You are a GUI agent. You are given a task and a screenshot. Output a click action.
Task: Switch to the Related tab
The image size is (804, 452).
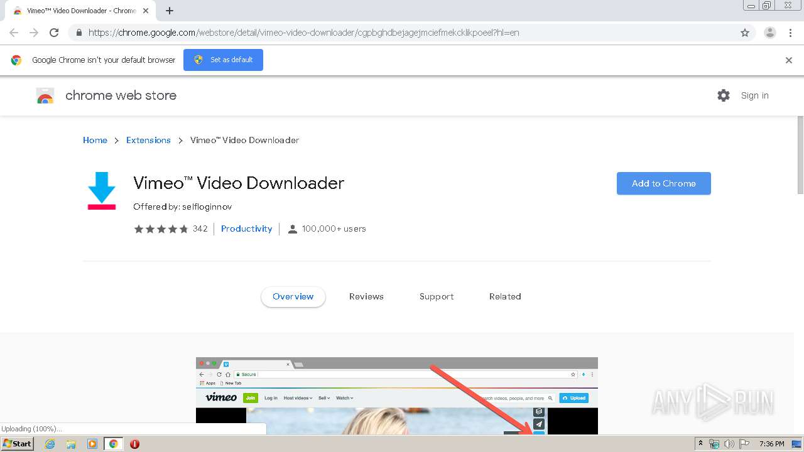click(505, 296)
